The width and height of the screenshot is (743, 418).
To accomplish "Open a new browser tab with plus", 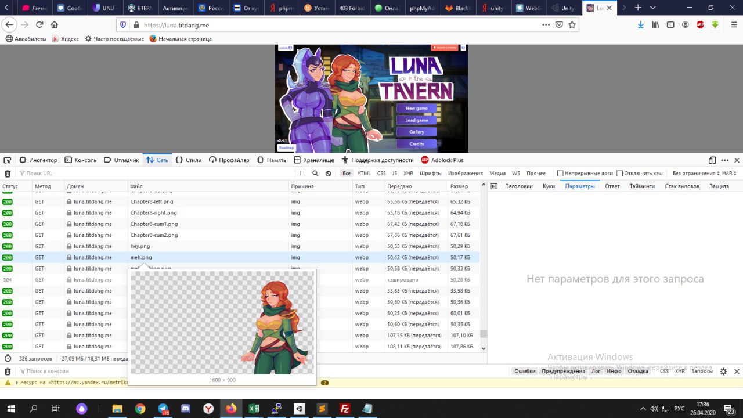I will tap(638, 8).
